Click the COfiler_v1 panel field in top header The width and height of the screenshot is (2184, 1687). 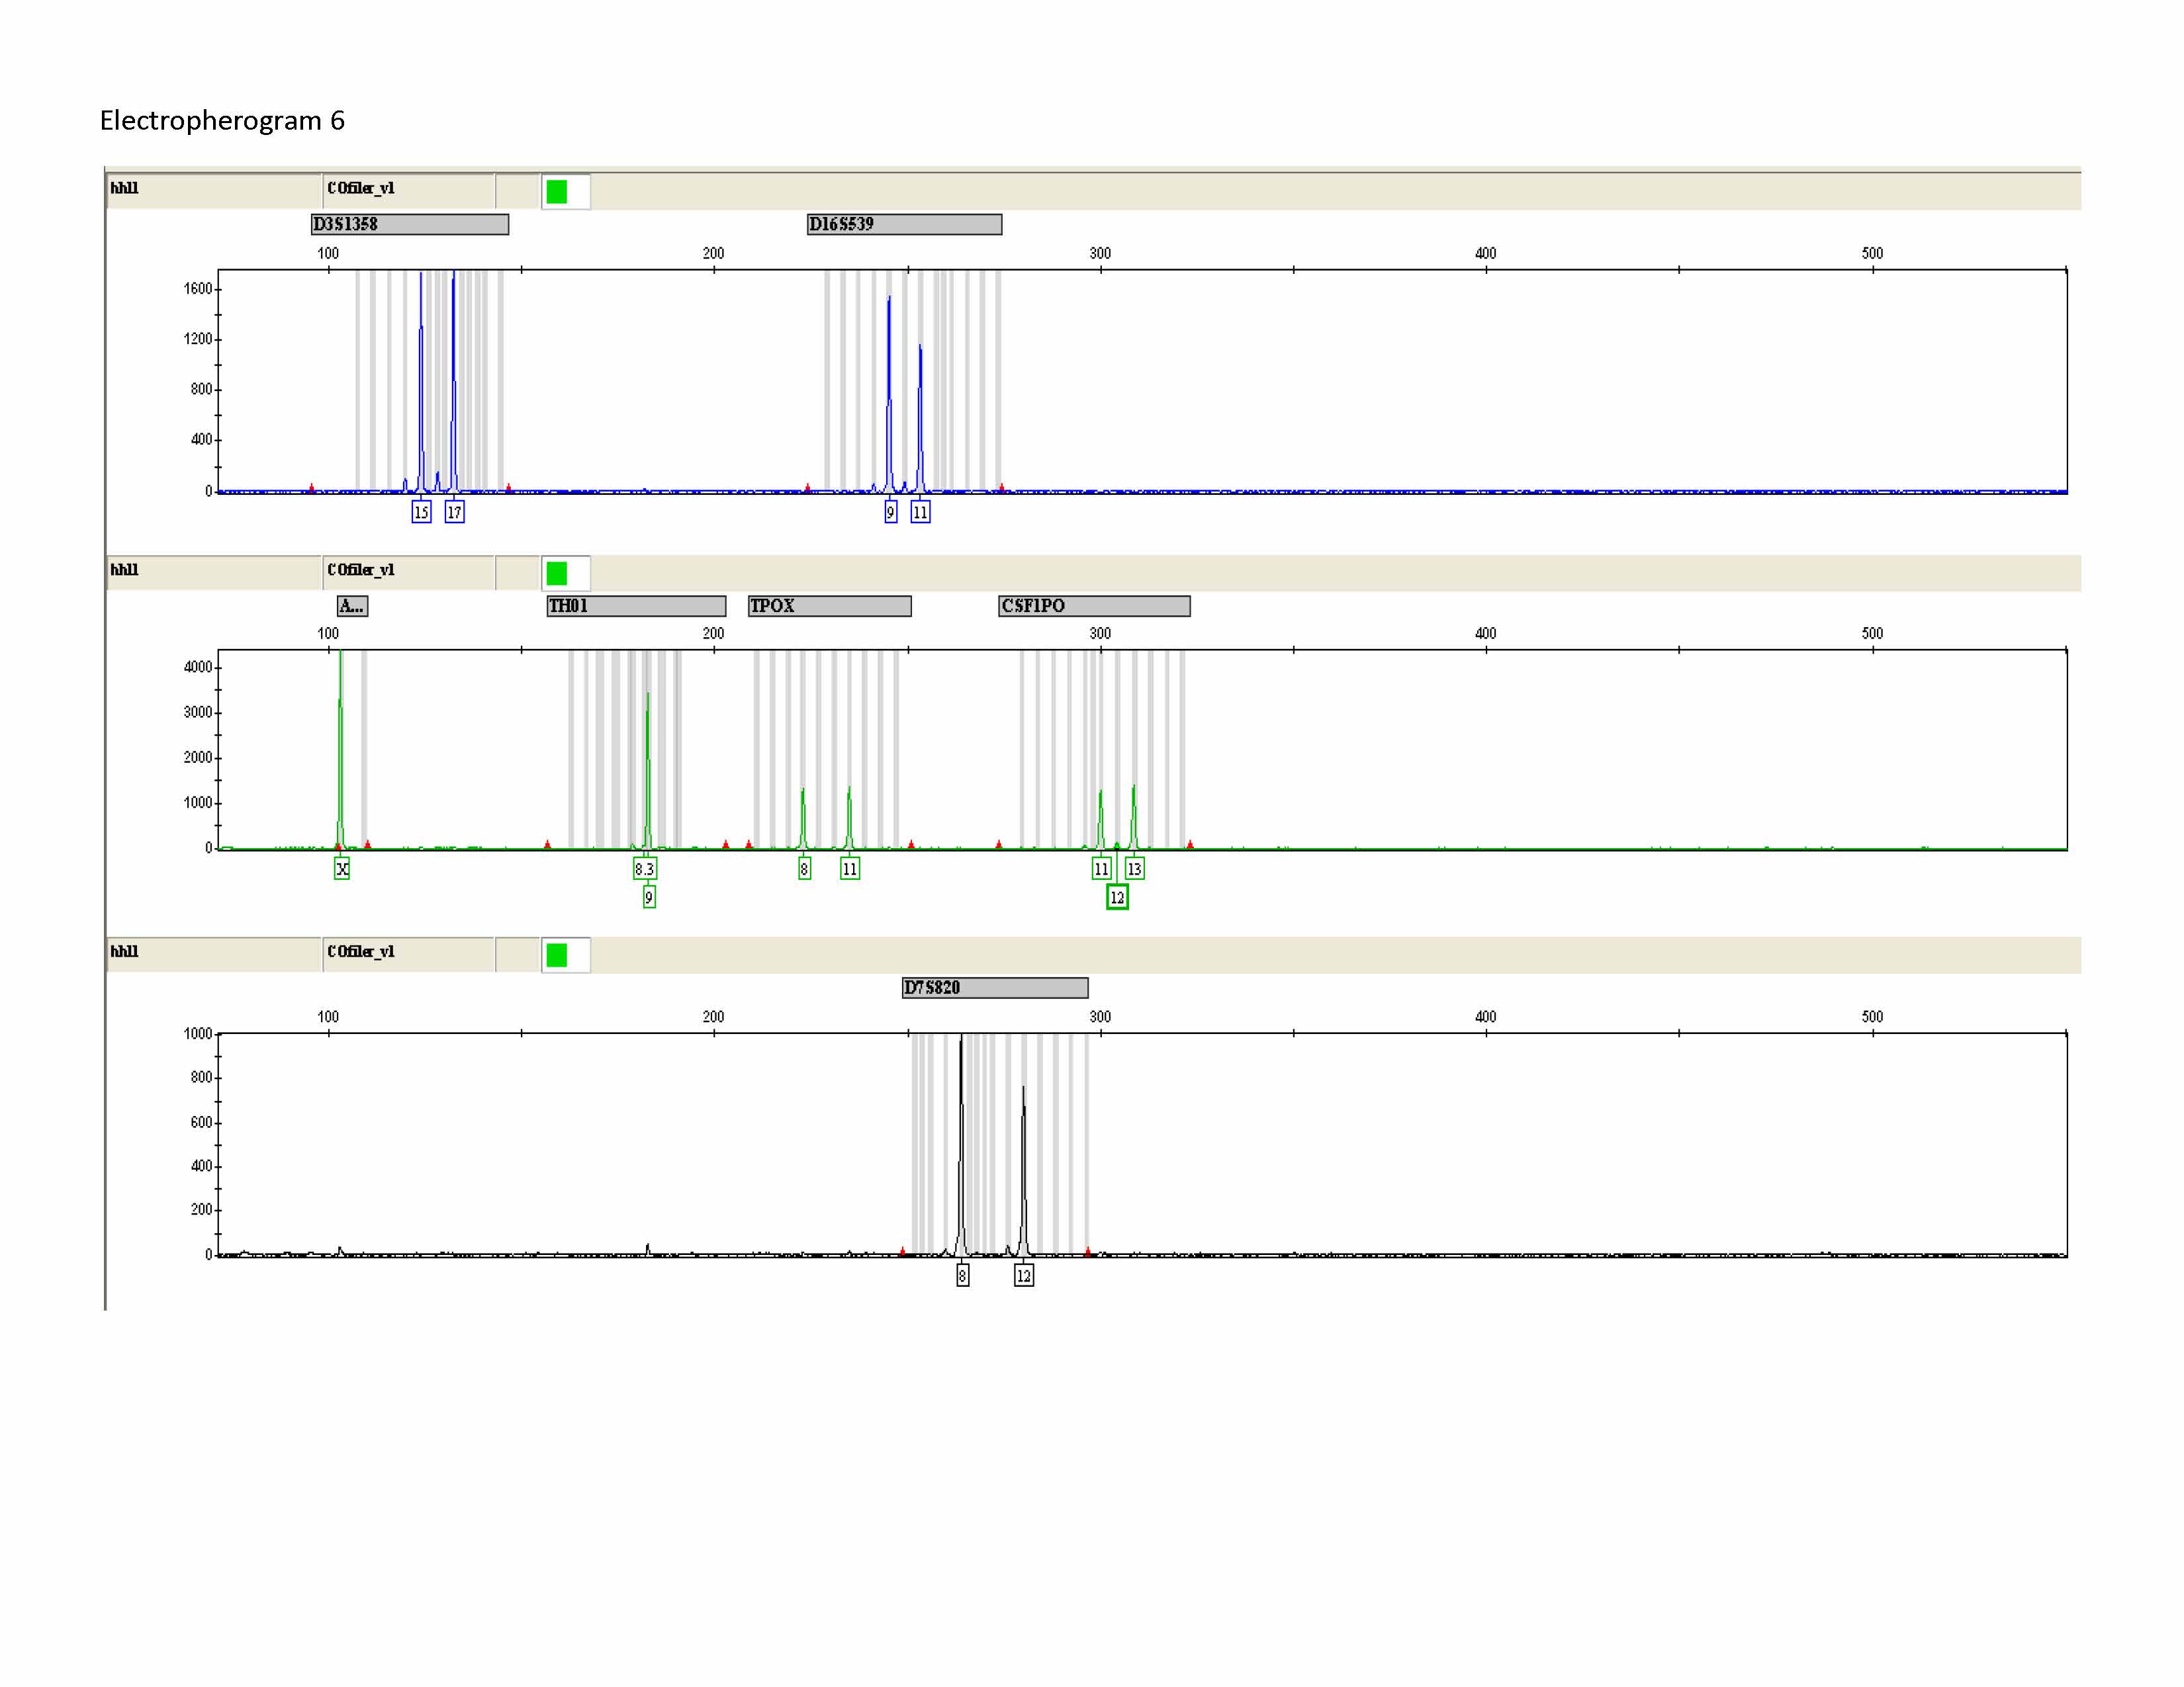tap(408, 189)
